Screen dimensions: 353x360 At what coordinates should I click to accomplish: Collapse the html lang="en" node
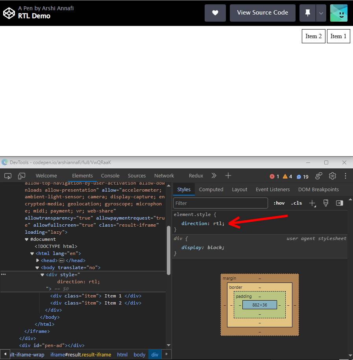tap(32, 253)
